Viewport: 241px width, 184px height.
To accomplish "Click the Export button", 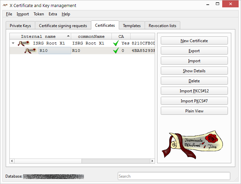I will 194,51.
